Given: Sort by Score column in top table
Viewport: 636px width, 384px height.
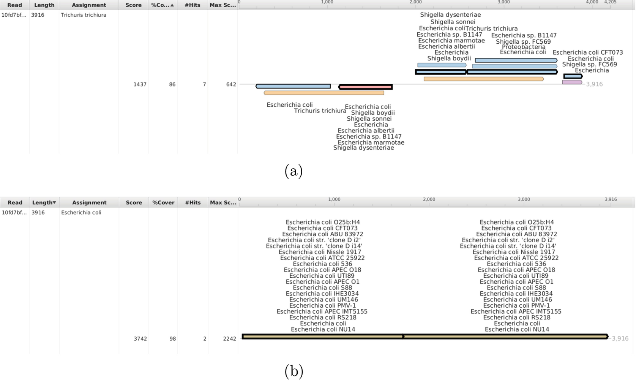Looking at the screenshot, I should [x=133, y=5].
